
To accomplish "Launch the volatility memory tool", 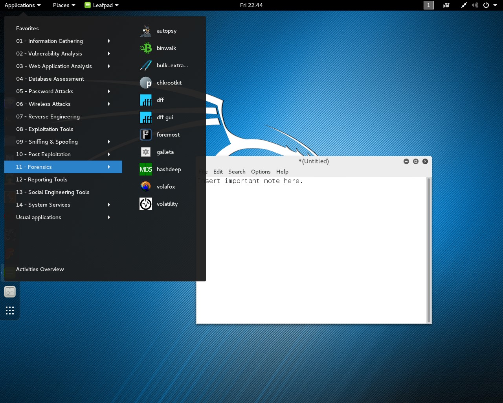I will click(x=167, y=204).
